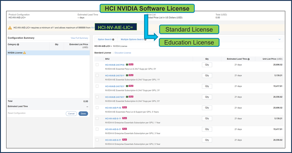Click PLH badge on HCI-NVAIE-24X7P5S row

[131, 65]
